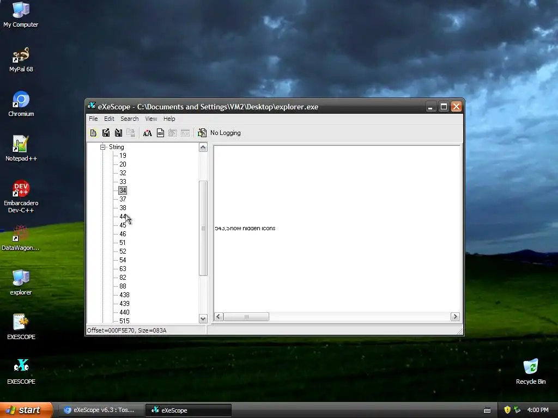Click the Notepad++ desktop icon
Image resolution: width=558 pixels, height=418 pixels.
pos(21,149)
